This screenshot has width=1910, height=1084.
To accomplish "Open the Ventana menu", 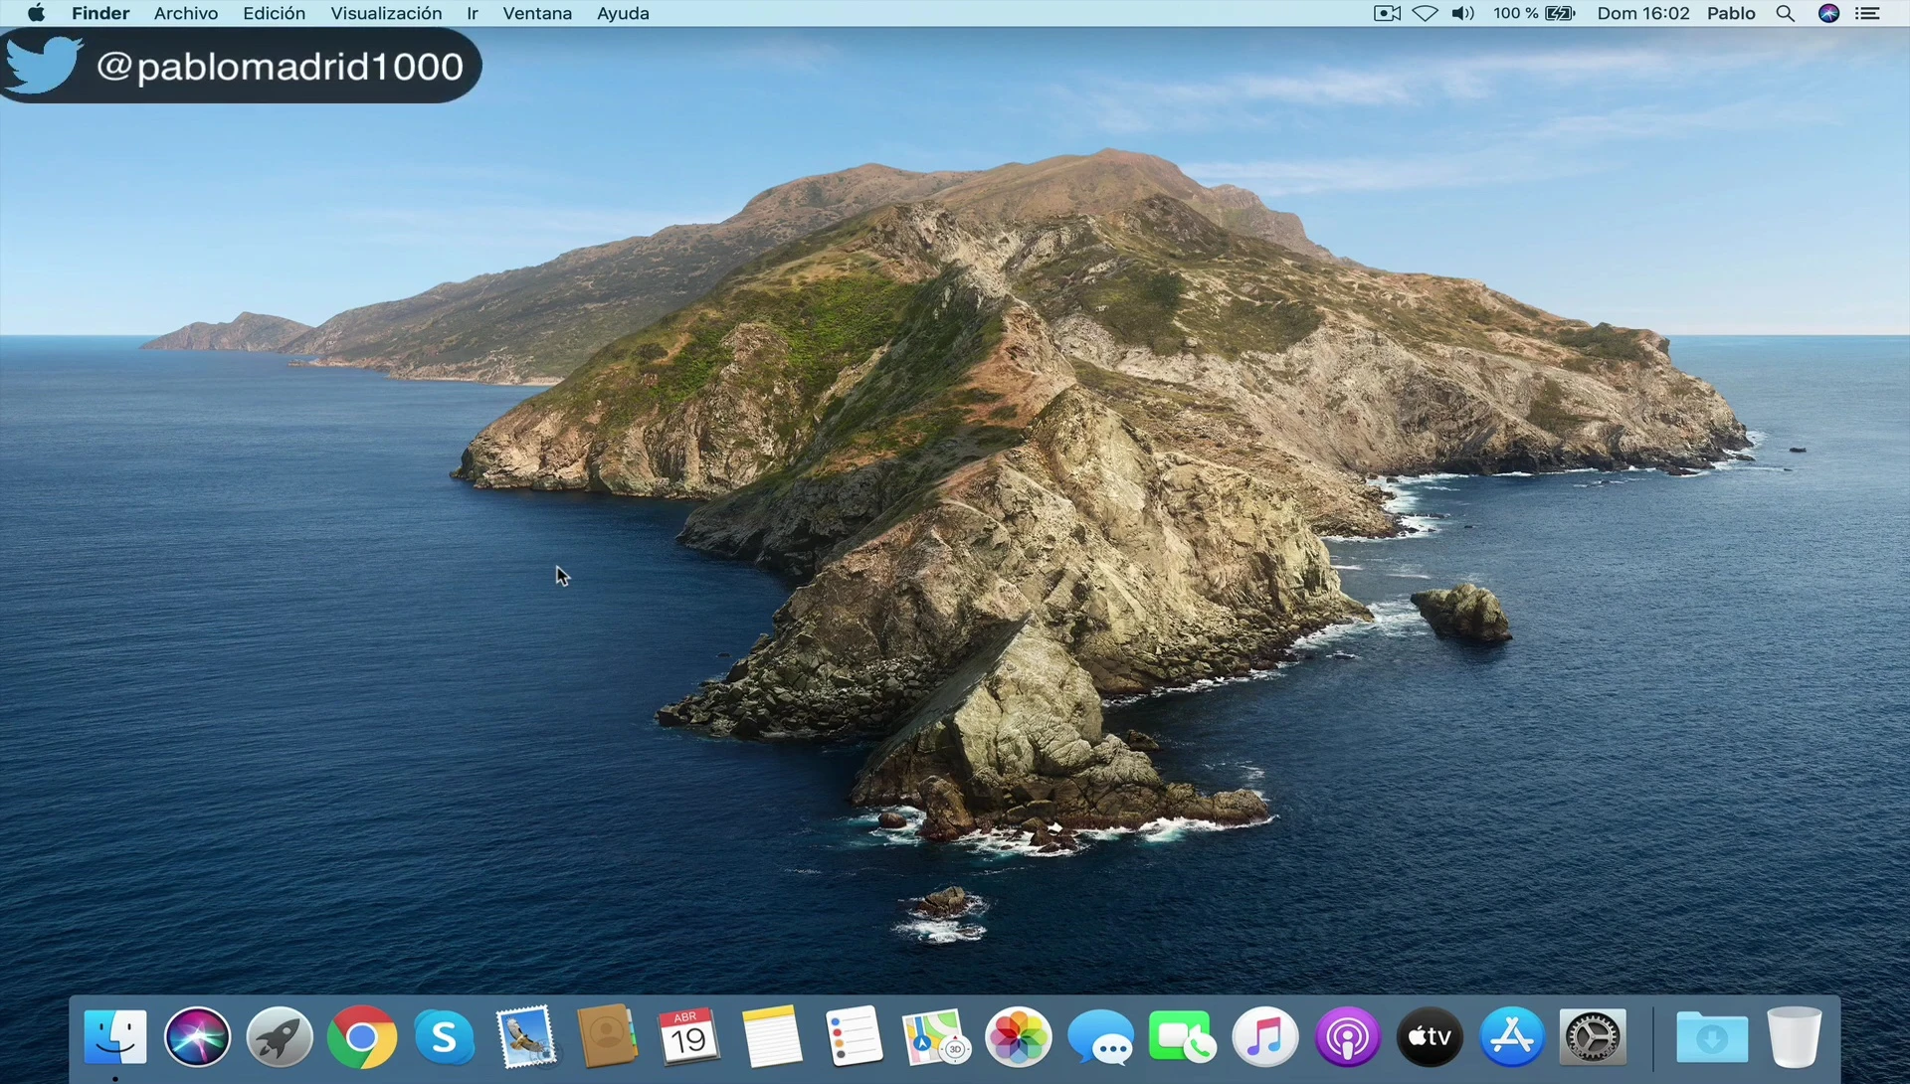I will tap(537, 13).
